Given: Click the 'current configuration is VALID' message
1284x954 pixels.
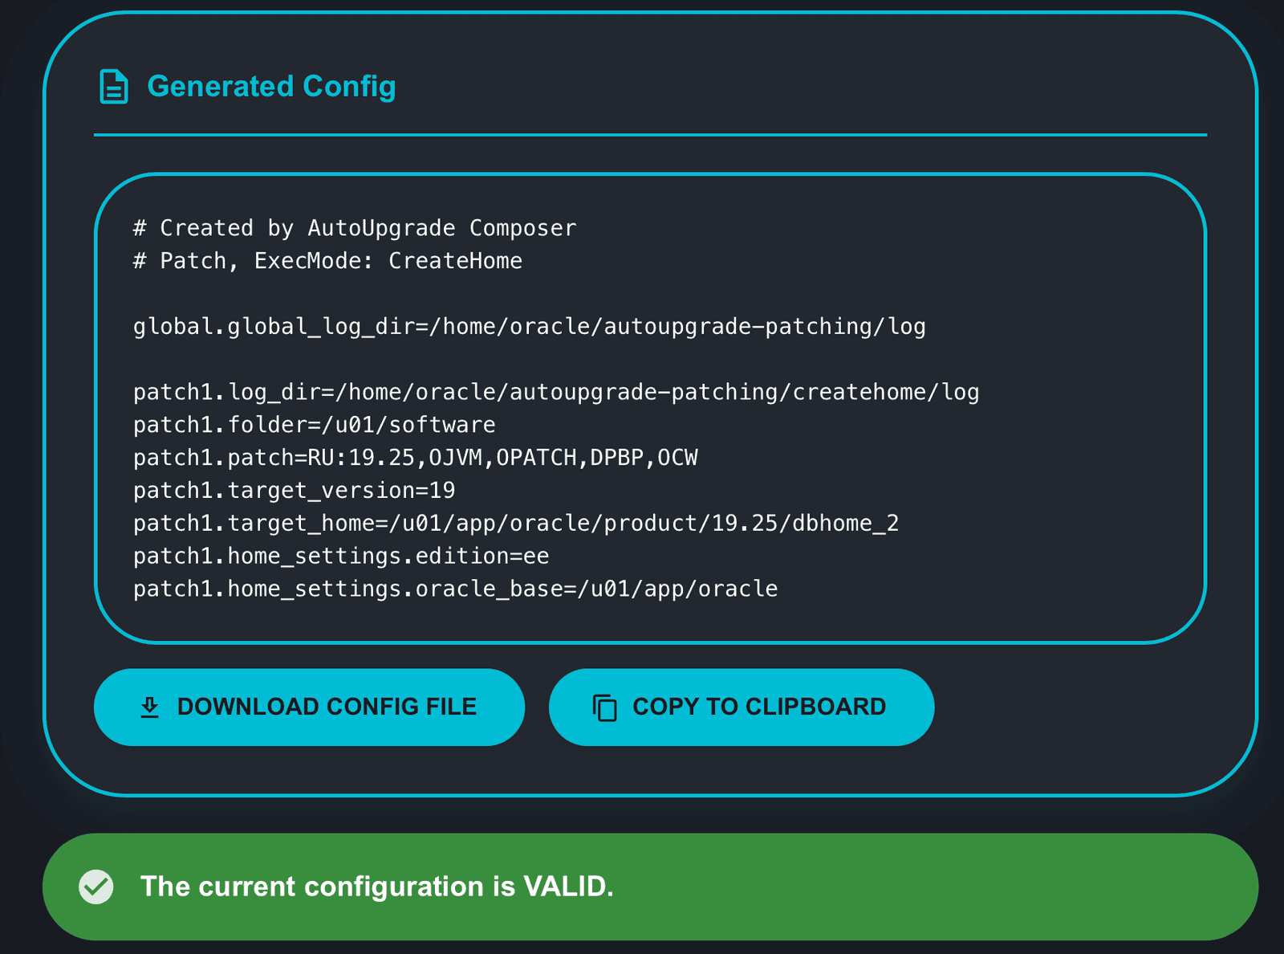Looking at the screenshot, I should pos(376,887).
